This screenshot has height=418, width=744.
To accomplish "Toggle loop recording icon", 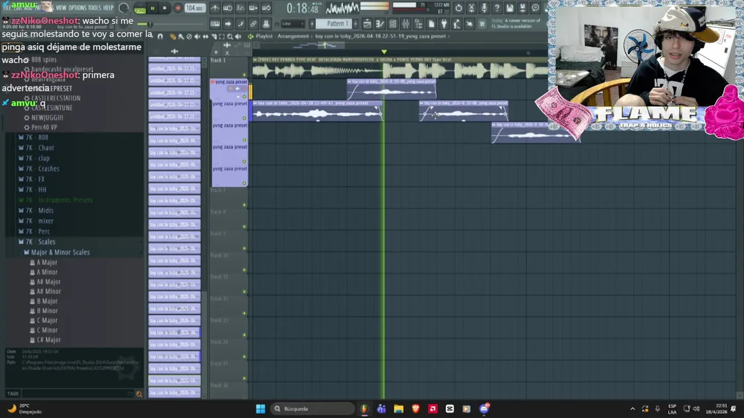I will click(266, 8).
